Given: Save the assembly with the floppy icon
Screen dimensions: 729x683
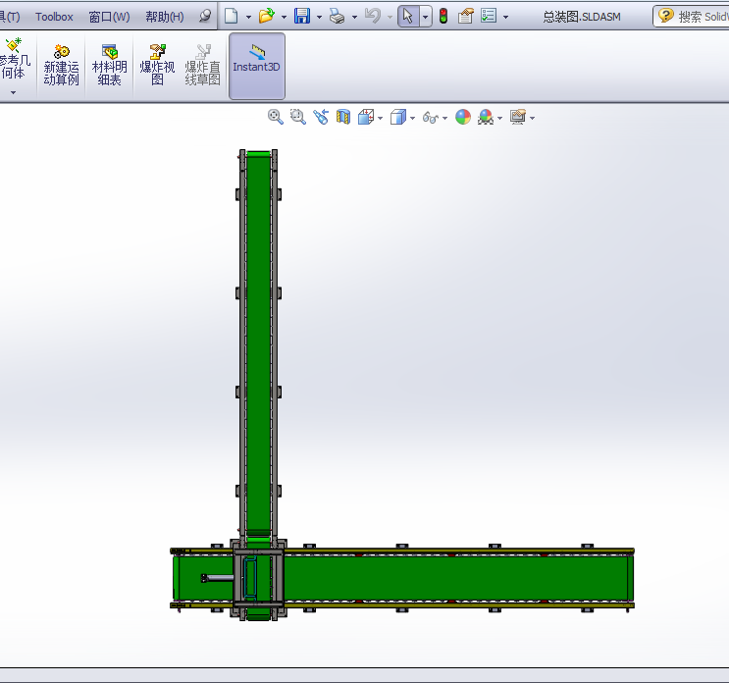Looking at the screenshot, I should [x=302, y=17].
